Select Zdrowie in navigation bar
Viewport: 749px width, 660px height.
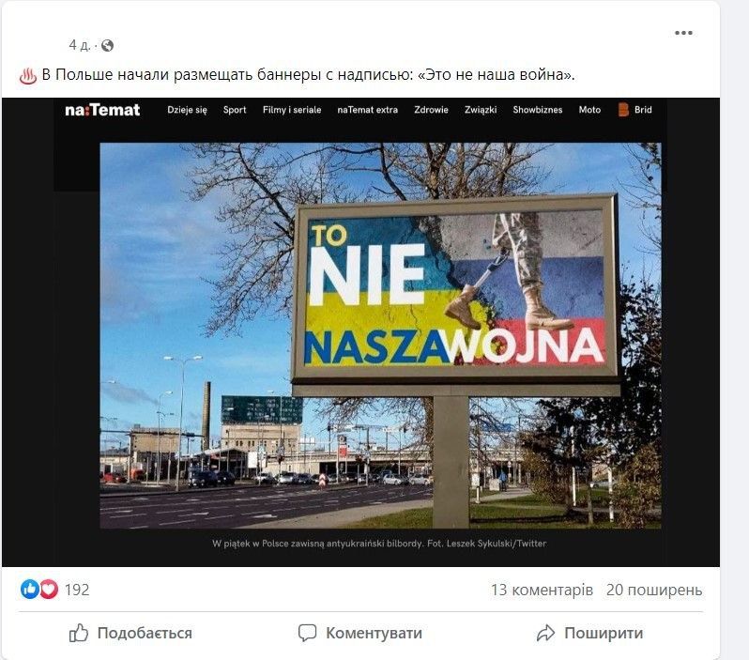click(x=432, y=110)
